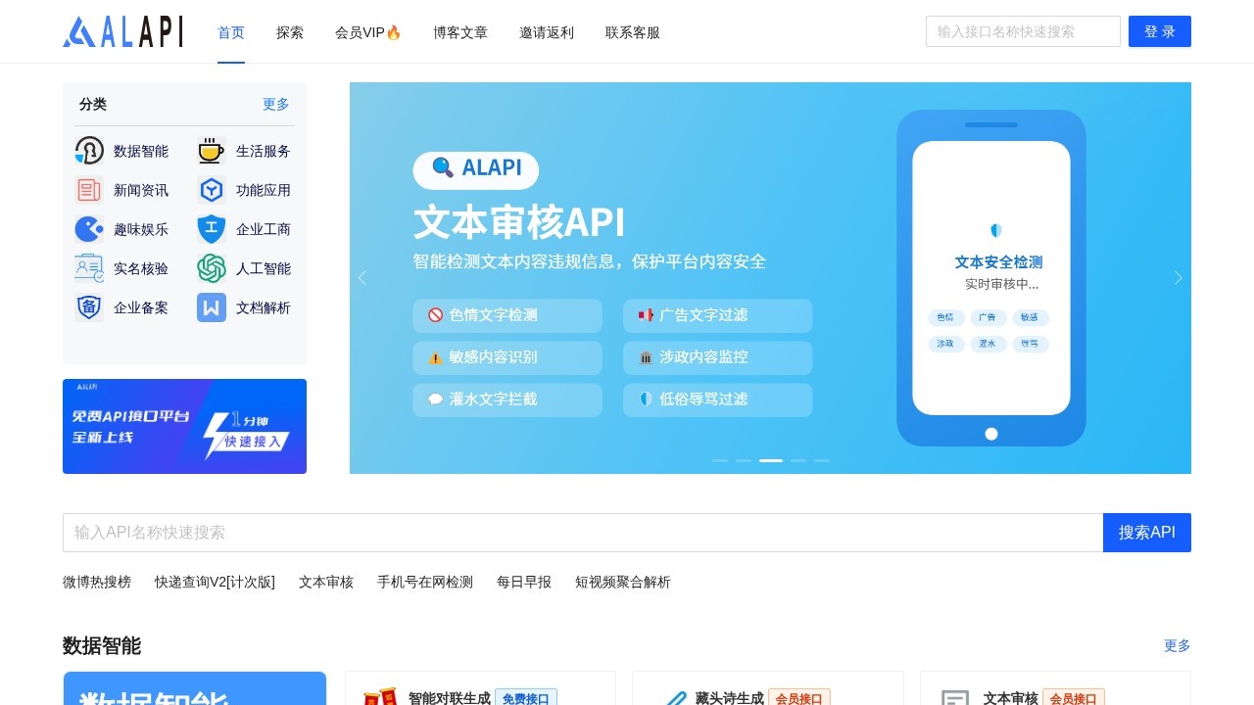Open the 功能应用 category icon
The width and height of the screenshot is (1254, 705).
pos(211,190)
